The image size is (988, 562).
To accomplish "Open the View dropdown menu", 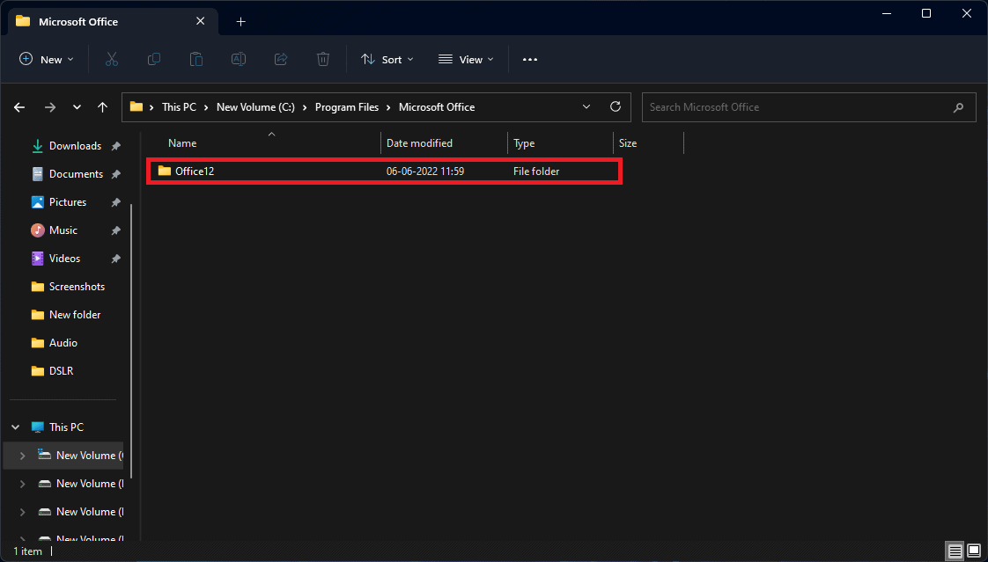I will point(466,59).
